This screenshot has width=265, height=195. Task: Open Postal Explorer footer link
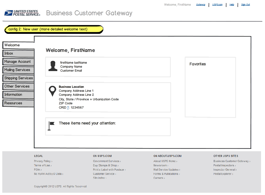coord(223,174)
